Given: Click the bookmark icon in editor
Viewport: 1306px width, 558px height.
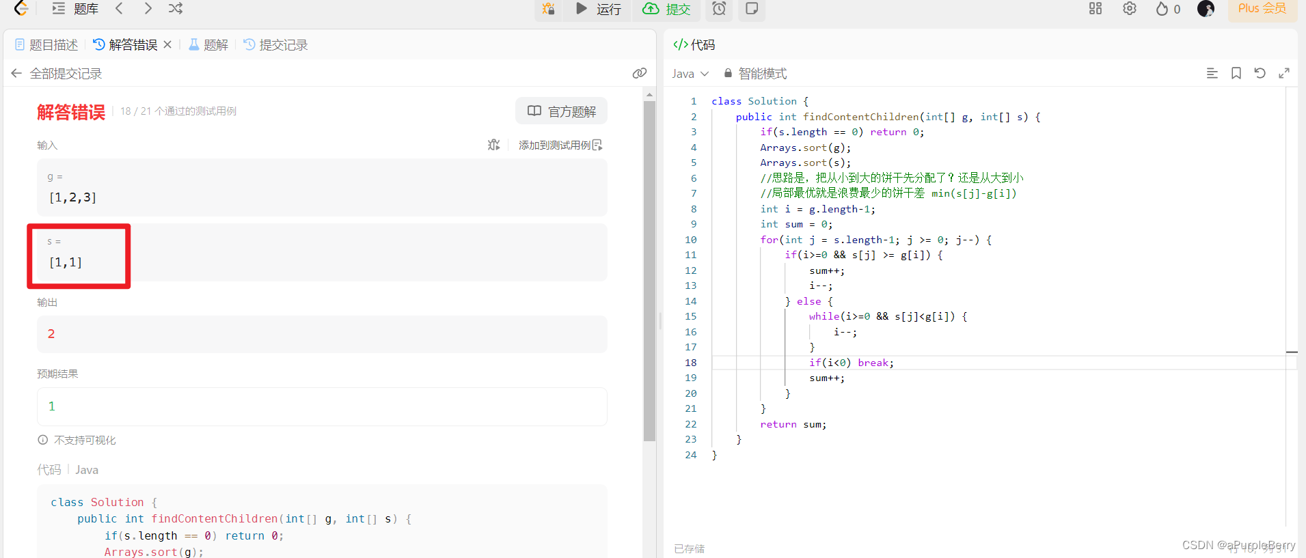Looking at the screenshot, I should point(1236,73).
